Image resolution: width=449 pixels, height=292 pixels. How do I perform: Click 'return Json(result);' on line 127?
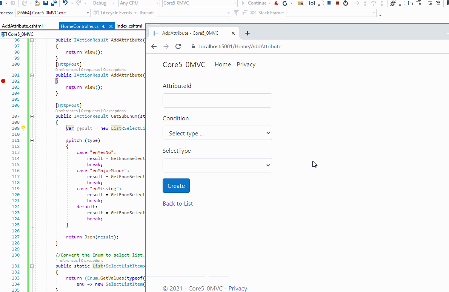(x=92, y=237)
